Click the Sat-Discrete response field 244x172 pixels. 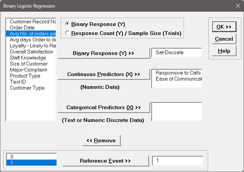pos(176,53)
